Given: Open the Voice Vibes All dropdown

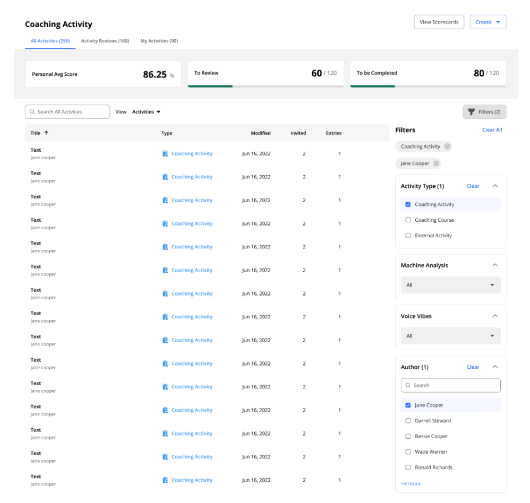Looking at the screenshot, I should (x=450, y=336).
